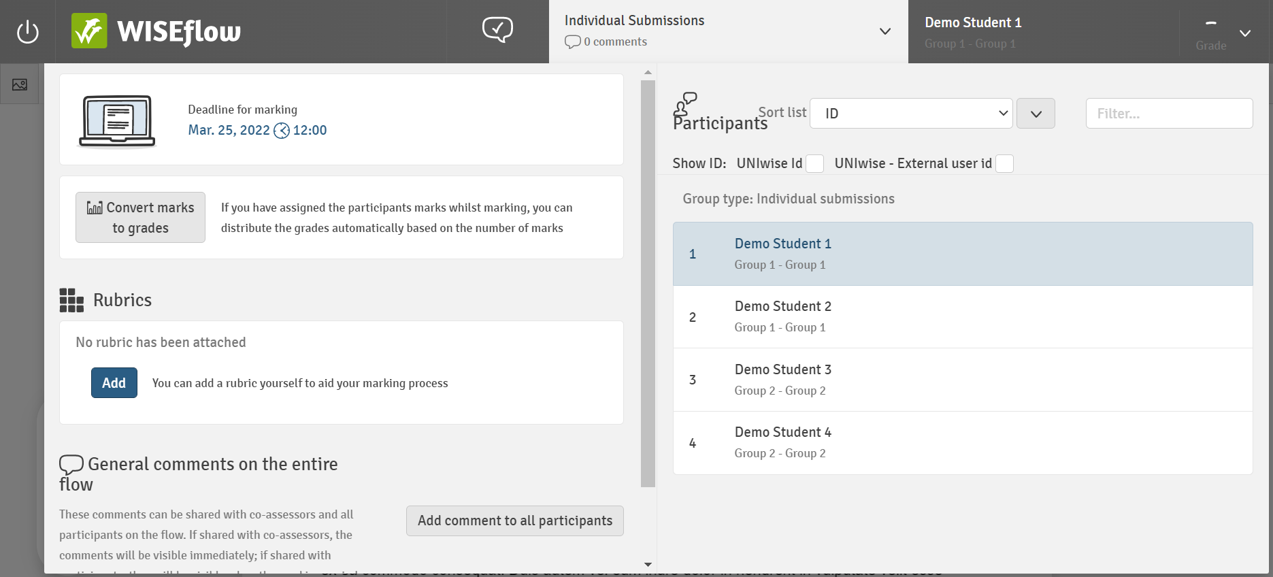Viewport: 1273px width, 577px height.
Task: Click the 12:00 deadline time
Action: (310, 130)
